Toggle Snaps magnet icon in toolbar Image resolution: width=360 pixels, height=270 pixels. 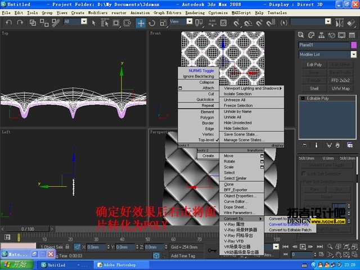(236, 22)
